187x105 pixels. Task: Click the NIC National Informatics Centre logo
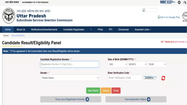pos(167,2)
